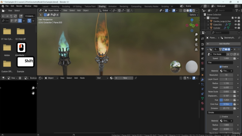
Task: Pin the node editor material
Action: pyautogui.click(x=136, y=78)
